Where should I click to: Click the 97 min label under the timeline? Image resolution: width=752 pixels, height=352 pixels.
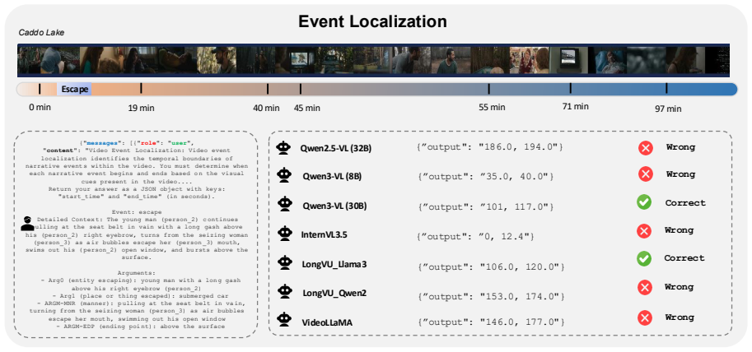(x=668, y=109)
